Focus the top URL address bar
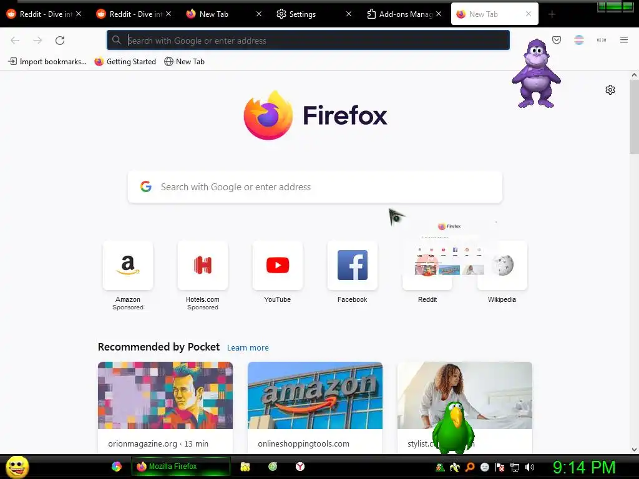 coord(308,41)
